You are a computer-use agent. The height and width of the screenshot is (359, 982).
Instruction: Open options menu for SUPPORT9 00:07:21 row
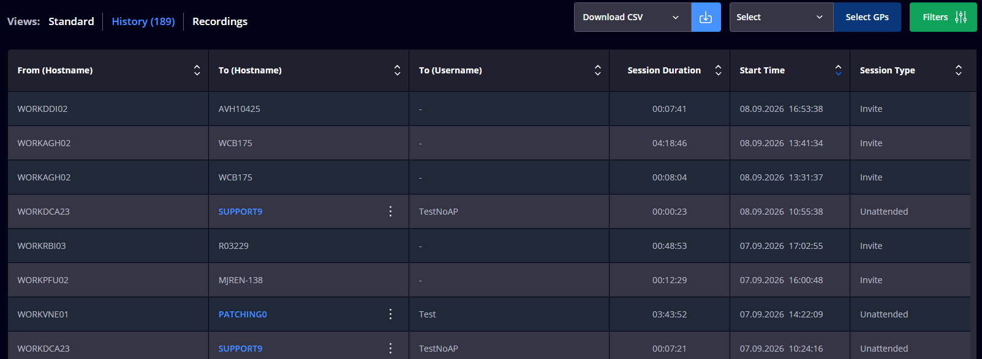pyautogui.click(x=390, y=349)
